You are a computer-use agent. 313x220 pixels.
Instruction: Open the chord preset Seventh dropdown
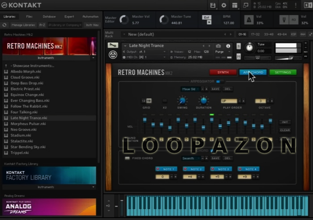[x=190, y=158]
